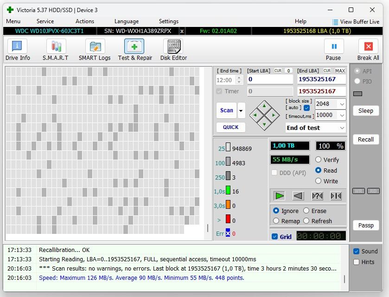Click the Pause scan icon
The height and width of the screenshot is (297, 389).
click(334, 46)
